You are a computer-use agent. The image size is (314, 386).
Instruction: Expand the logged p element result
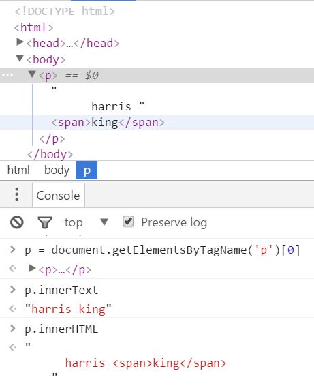(x=32, y=268)
